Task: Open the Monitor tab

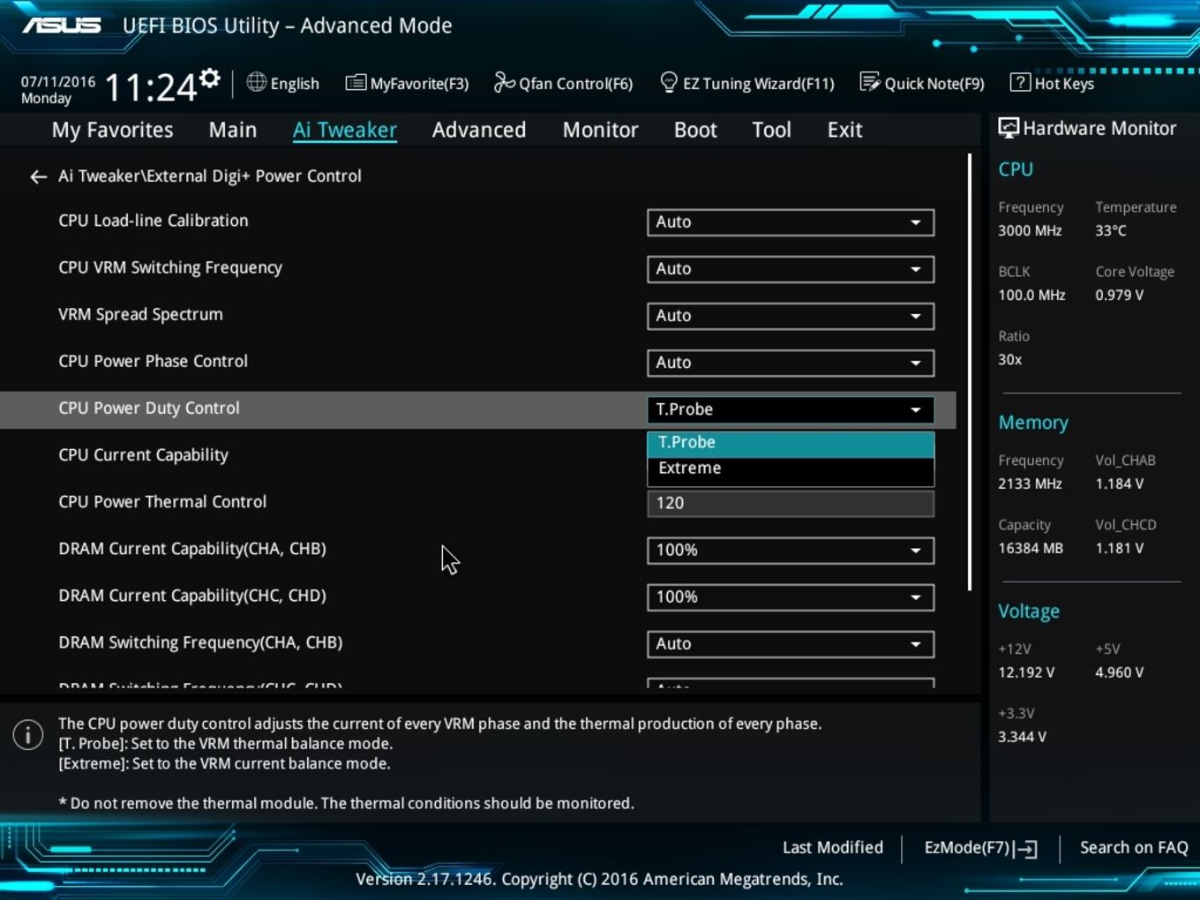Action: 601,130
